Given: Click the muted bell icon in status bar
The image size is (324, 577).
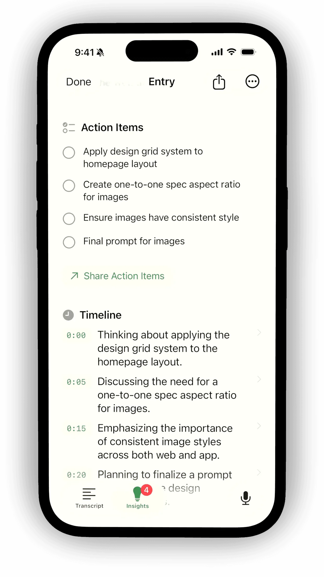Looking at the screenshot, I should (x=101, y=52).
